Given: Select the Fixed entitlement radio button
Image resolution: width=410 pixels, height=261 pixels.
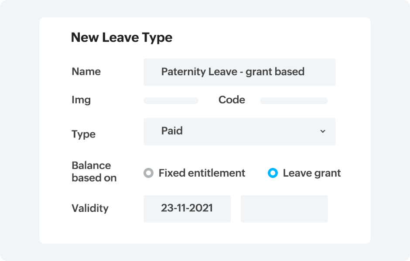Looking at the screenshot, I should tap(149, 173).
